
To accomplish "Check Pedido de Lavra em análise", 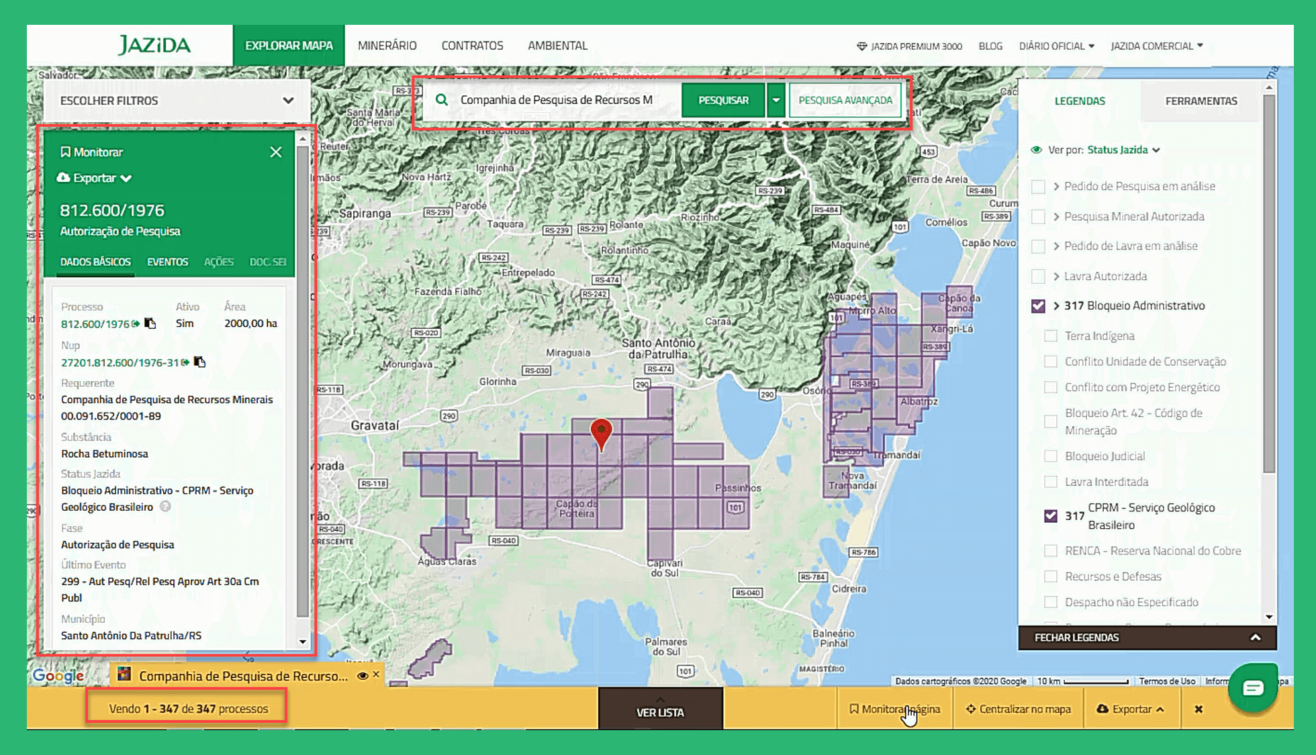I will coord(1039,246).
